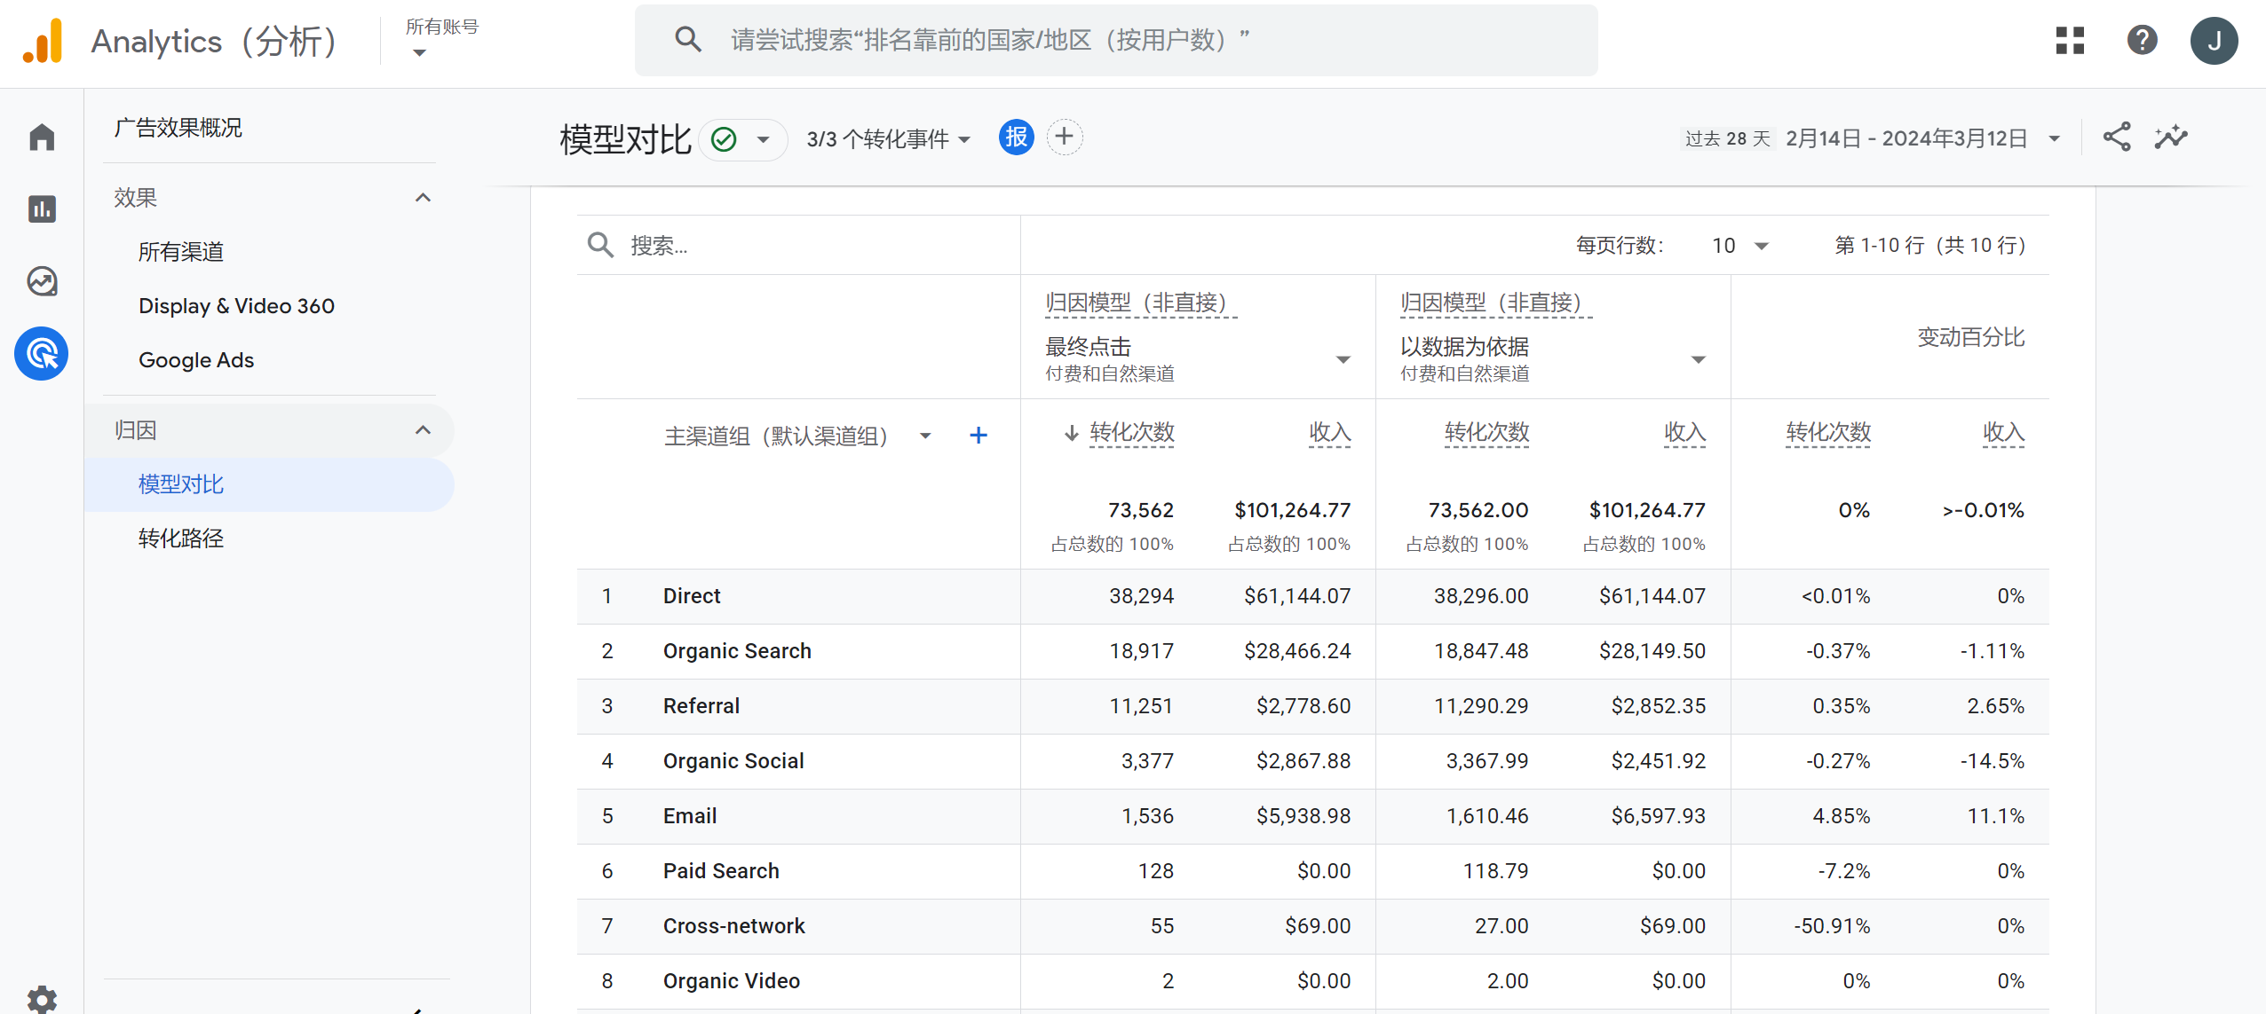Open the 3/3 个转化事件 dropdown
This screenshot has width=2266, height=1014.
pos(888,139)
